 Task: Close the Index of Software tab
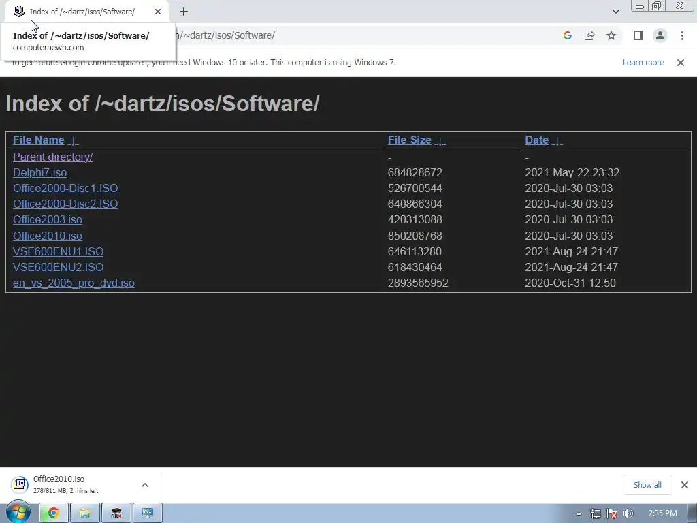(158, 12)
